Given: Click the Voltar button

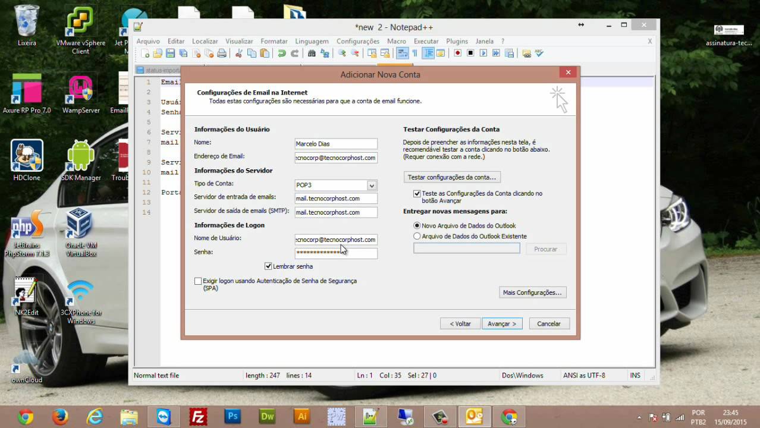Looking at the screenshot, I should point(460,324).
